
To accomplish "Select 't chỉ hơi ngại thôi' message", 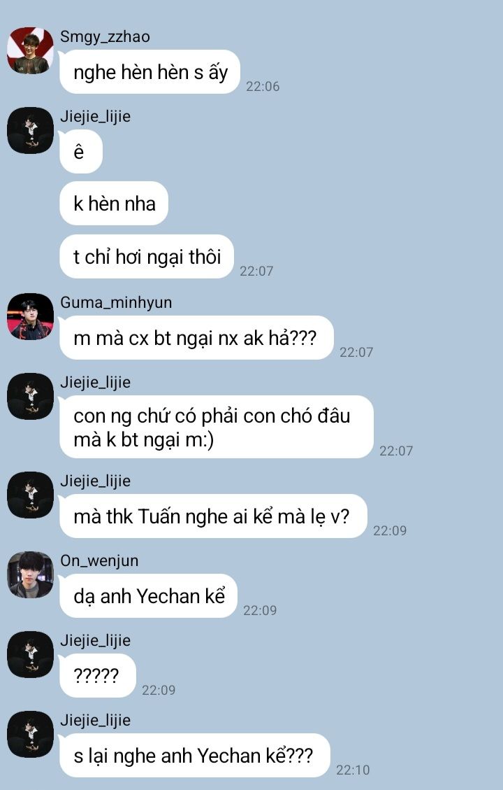I will coord(147,256).
